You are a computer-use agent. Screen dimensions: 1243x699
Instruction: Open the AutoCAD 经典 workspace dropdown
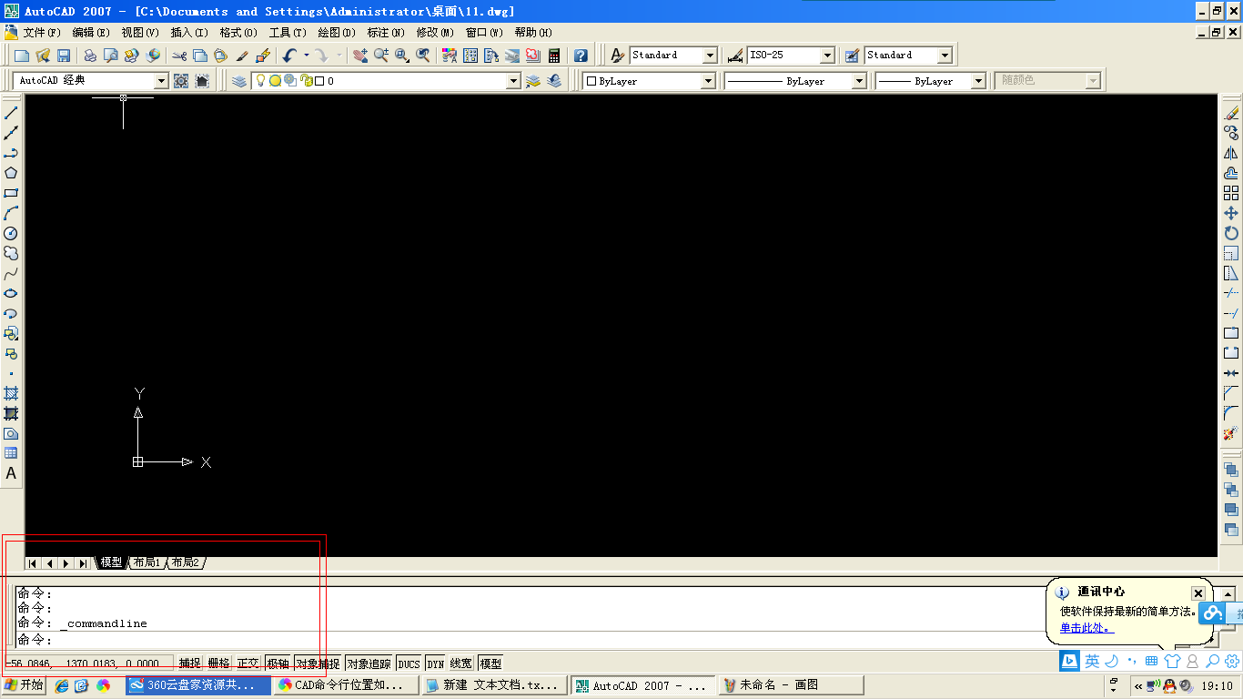(x=161, y=81)
